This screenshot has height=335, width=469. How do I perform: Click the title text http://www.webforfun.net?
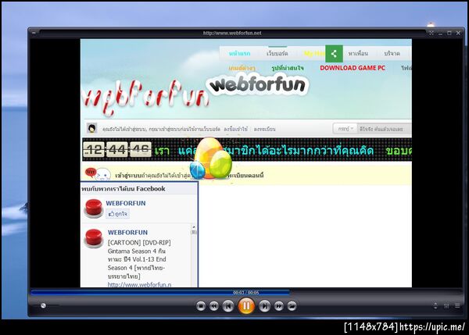232,33
